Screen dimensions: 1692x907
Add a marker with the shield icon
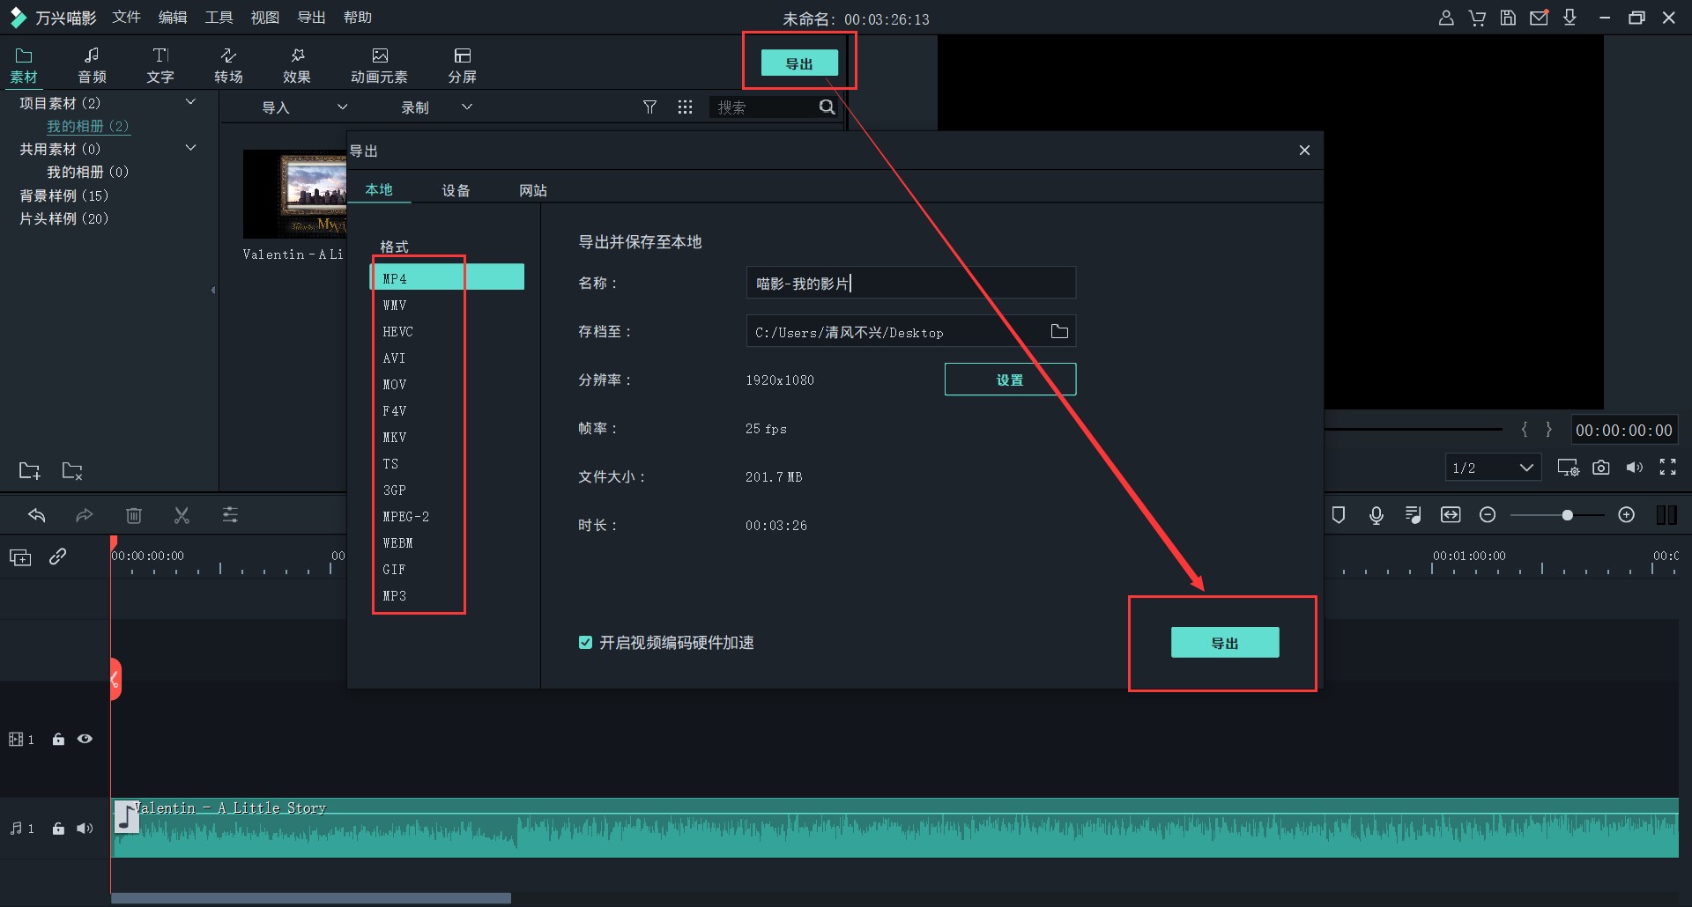point(1339,515)
